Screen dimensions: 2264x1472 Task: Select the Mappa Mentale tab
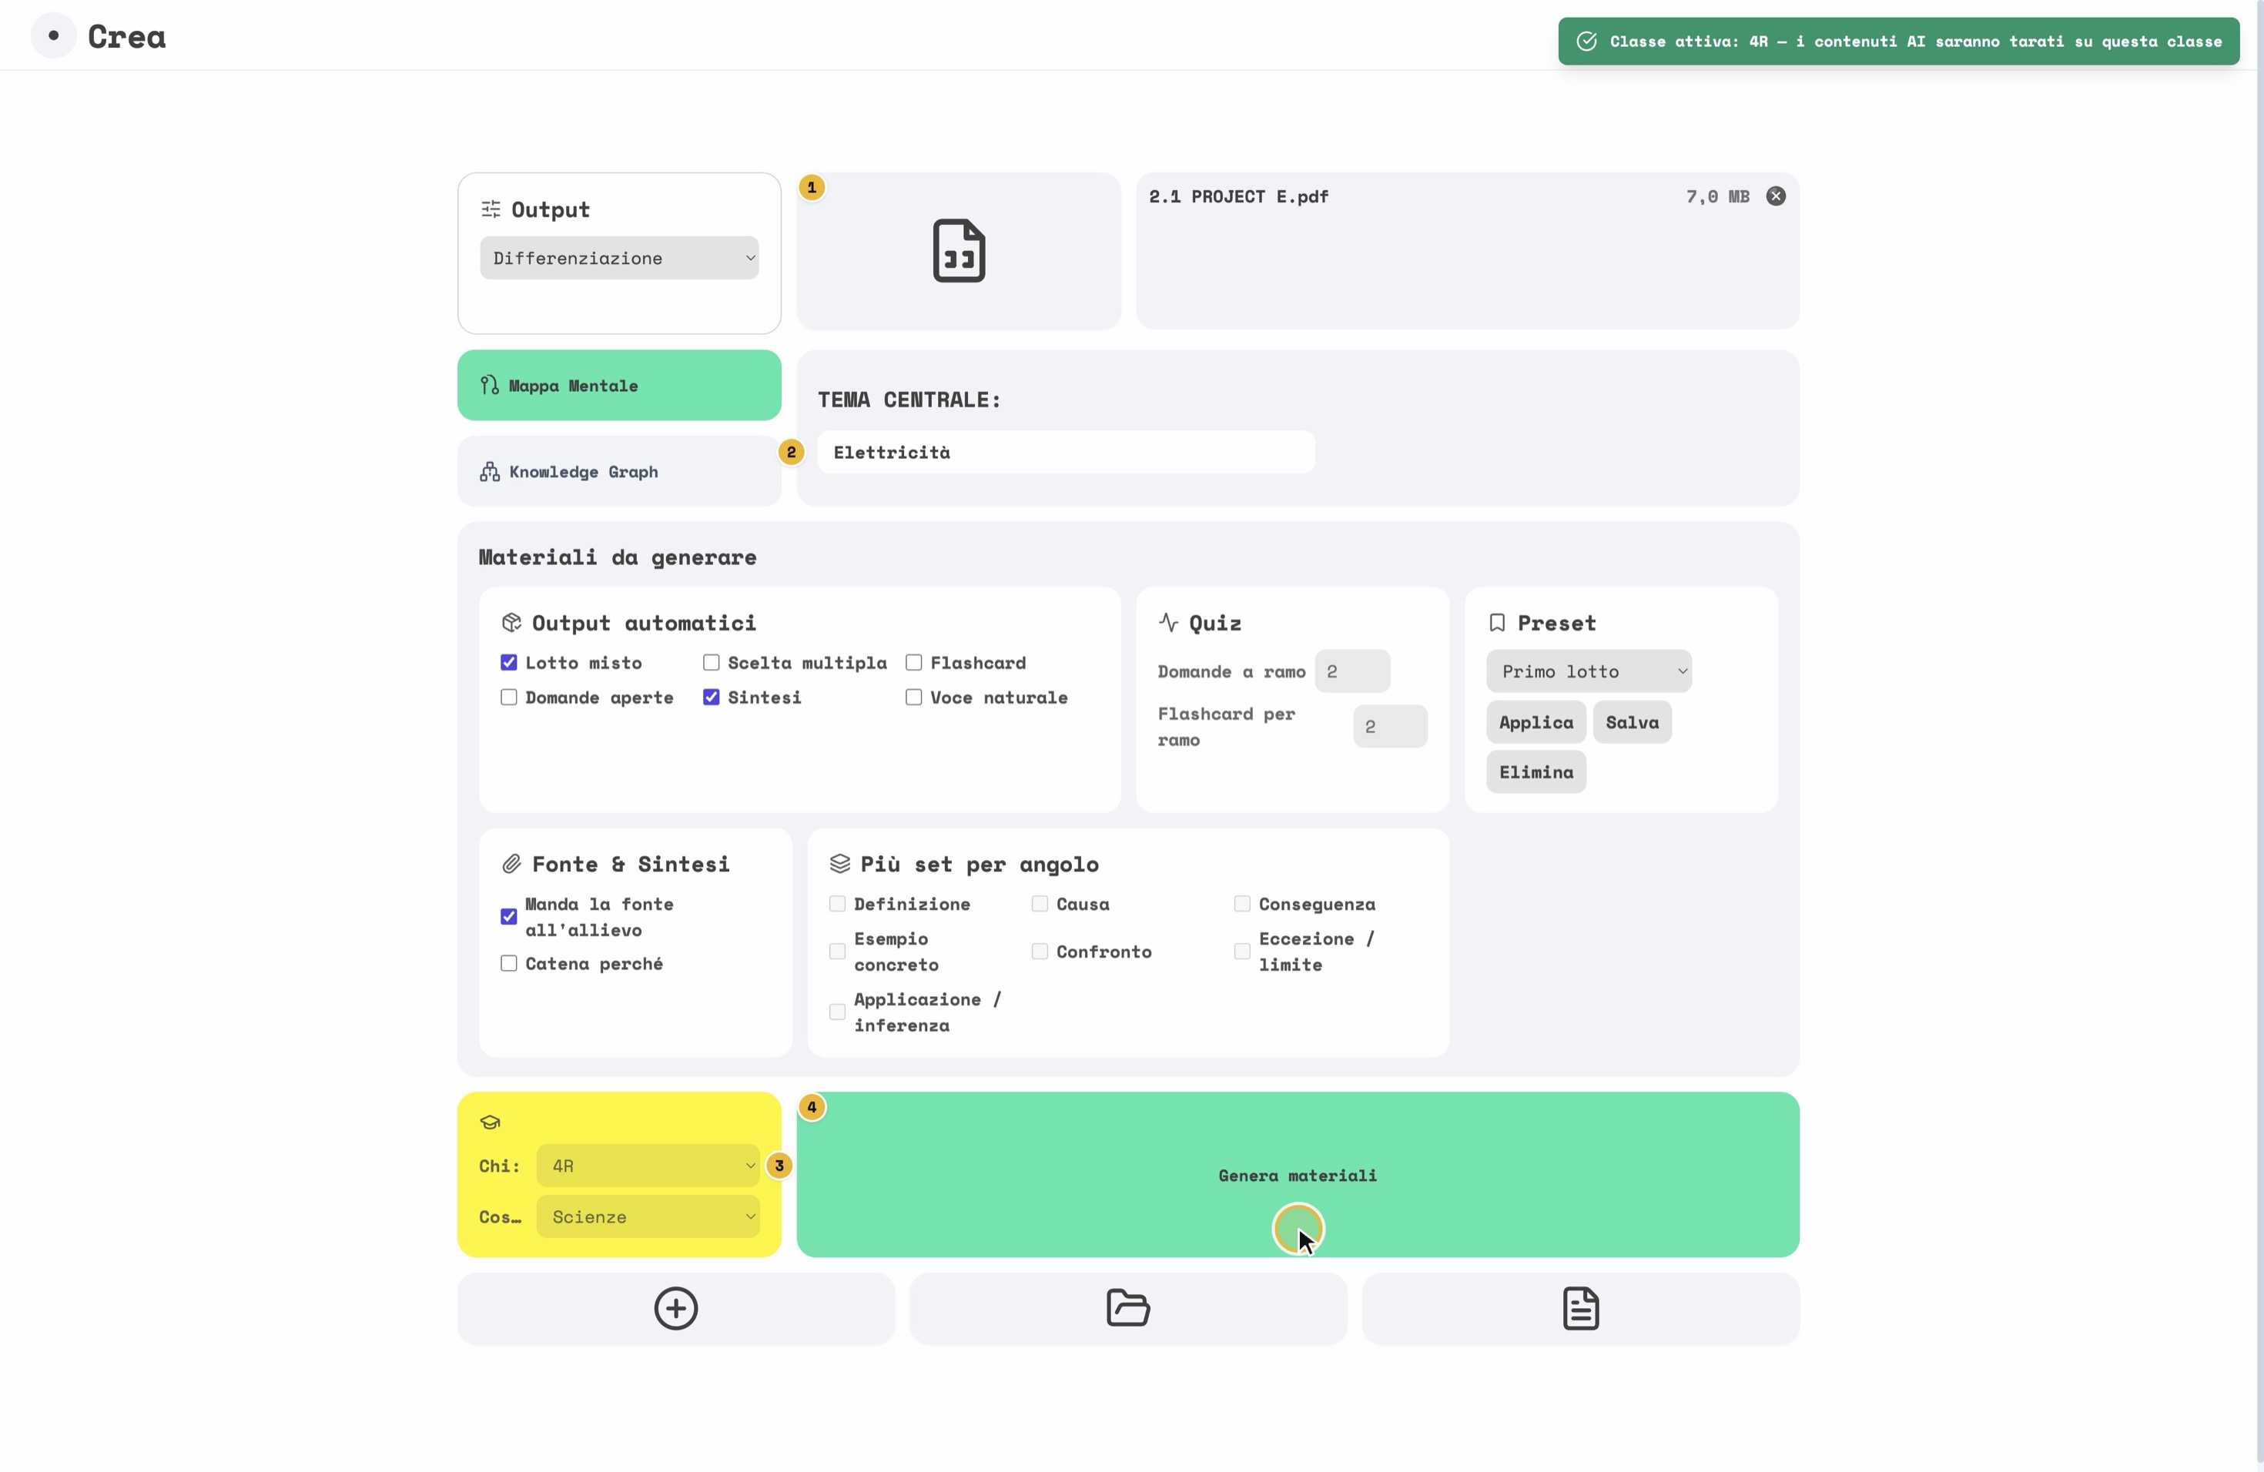(x=619, y=385)
